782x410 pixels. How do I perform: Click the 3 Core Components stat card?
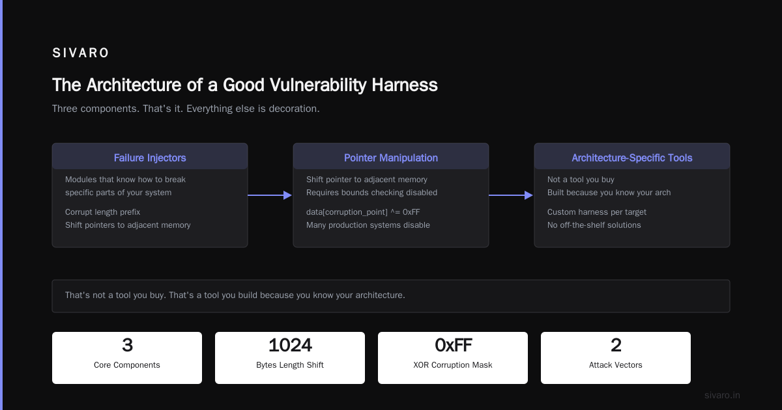(x=127, y=358)
